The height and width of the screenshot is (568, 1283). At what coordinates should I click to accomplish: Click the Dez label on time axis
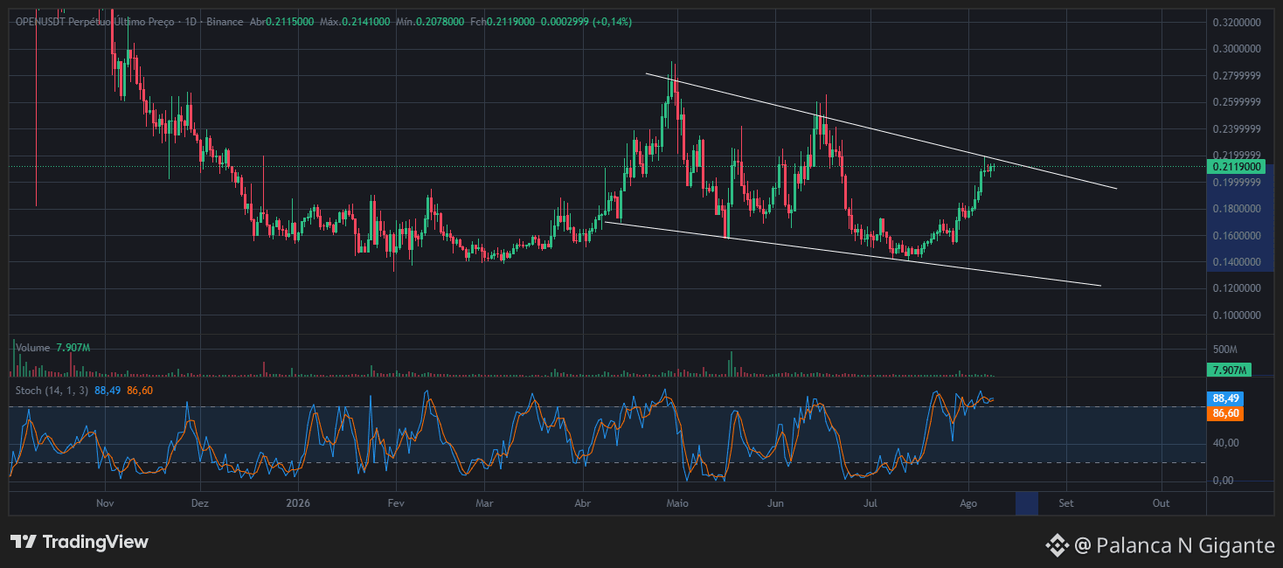point(199,503)
